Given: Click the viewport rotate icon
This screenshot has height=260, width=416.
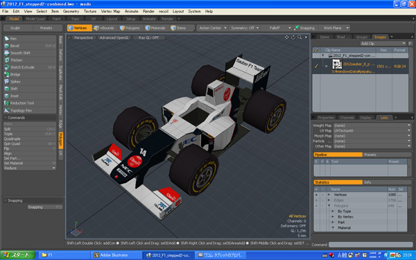Looking at the screenshot, I should (x=293, y=37).
